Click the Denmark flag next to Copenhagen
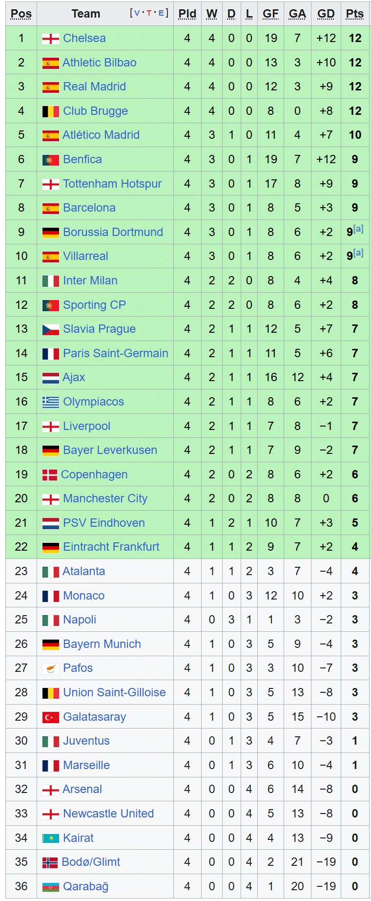The image size is (371, 901). point(50,475)
